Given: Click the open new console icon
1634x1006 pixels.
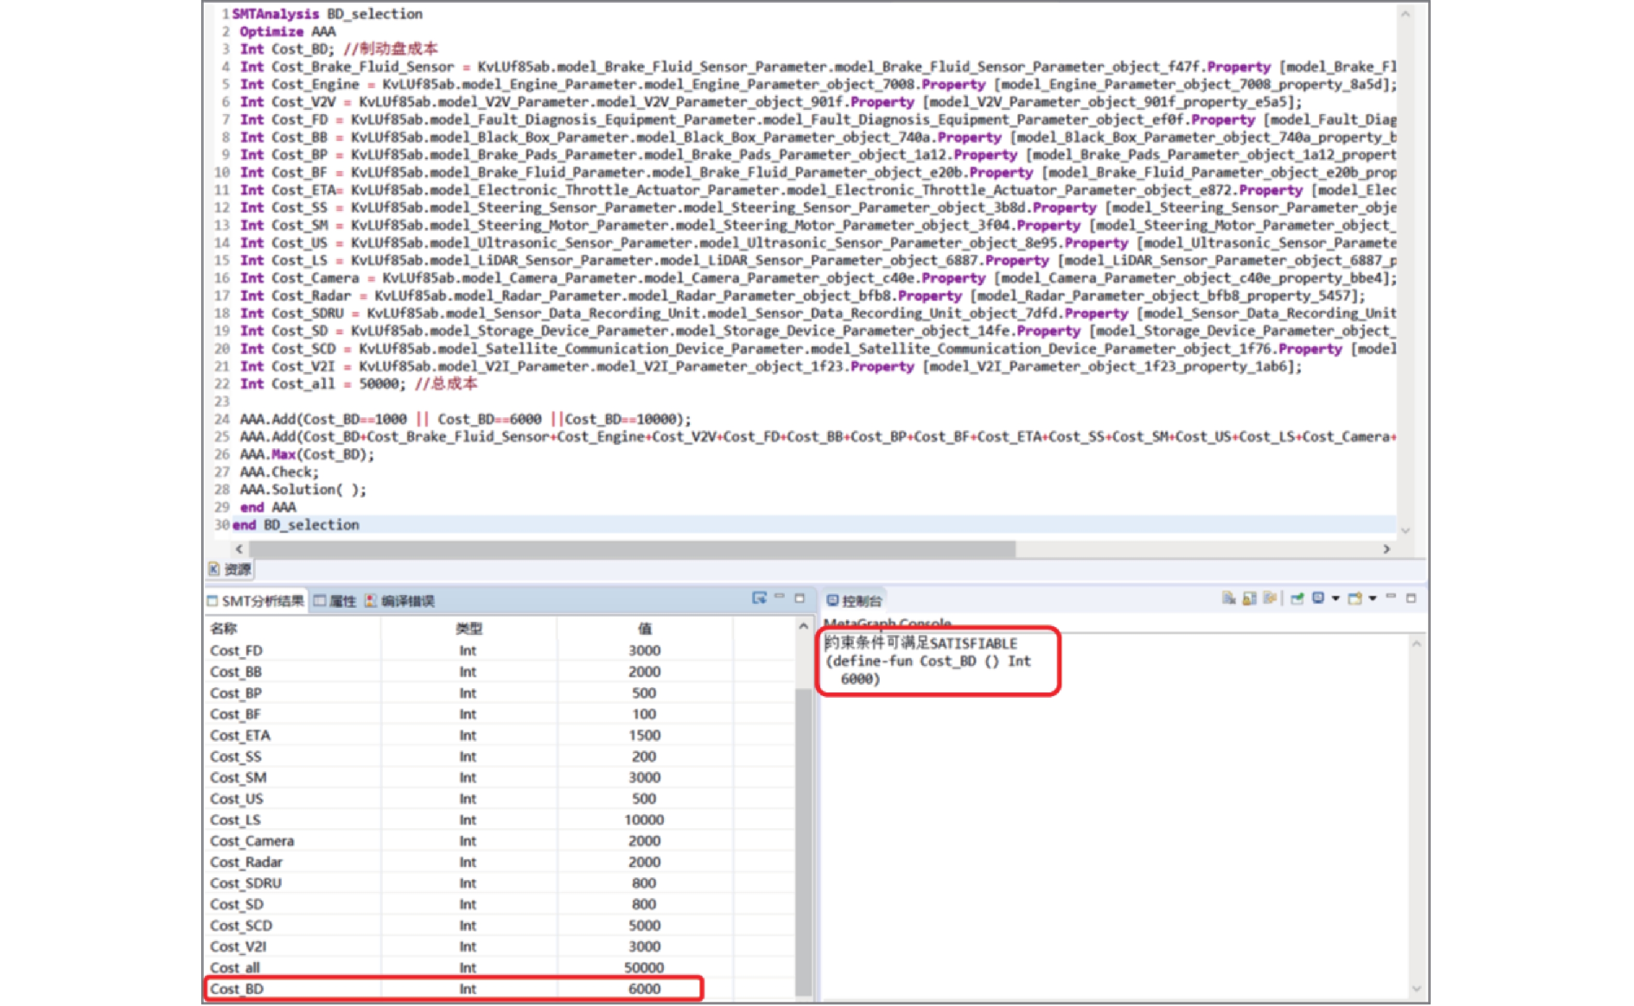Looking at the screenshot, I should pyautogui.click(x=1355, y=598).
